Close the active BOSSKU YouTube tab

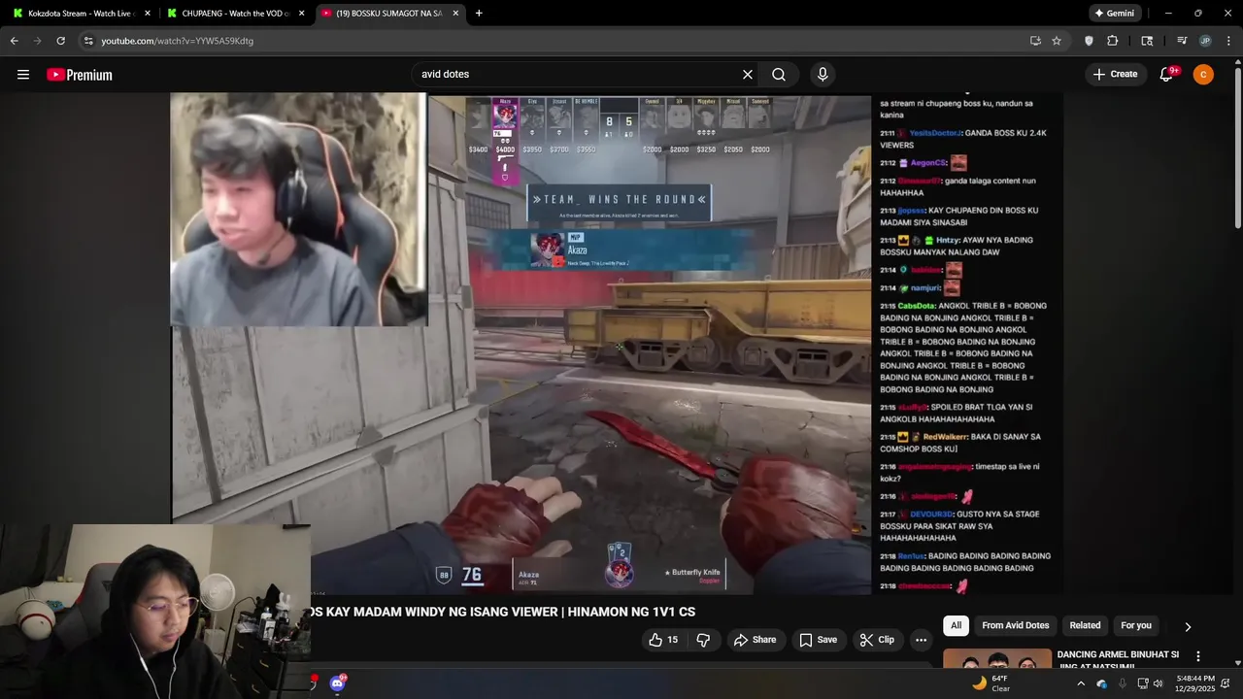(456, 14)
